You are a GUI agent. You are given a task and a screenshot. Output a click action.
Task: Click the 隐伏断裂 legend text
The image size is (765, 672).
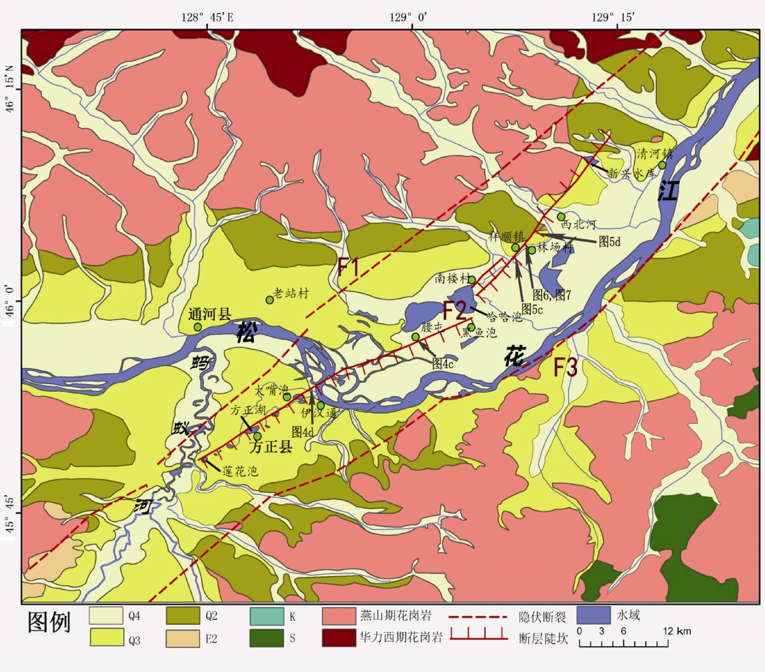pyautogui.click(x=542, y=617)
